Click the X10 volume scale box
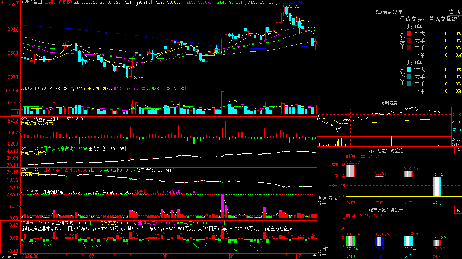 pos(15,113)
